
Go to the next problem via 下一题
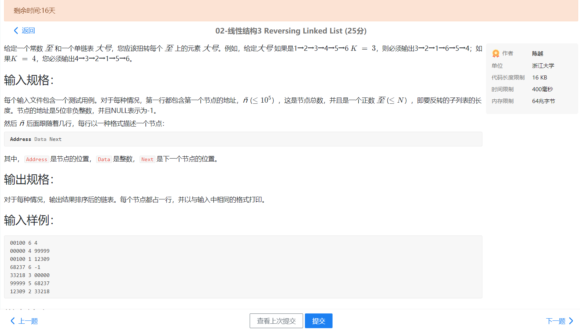click(x=559, y=321)
